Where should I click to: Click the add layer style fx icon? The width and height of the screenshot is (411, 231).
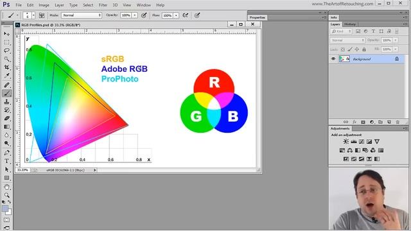tap(354, 122)
